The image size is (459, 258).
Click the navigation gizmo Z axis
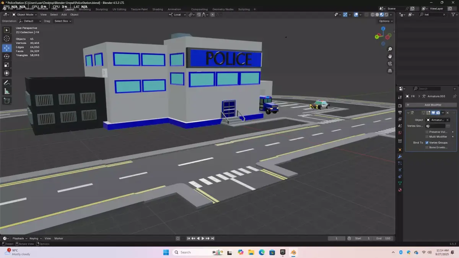pos(383,29)
